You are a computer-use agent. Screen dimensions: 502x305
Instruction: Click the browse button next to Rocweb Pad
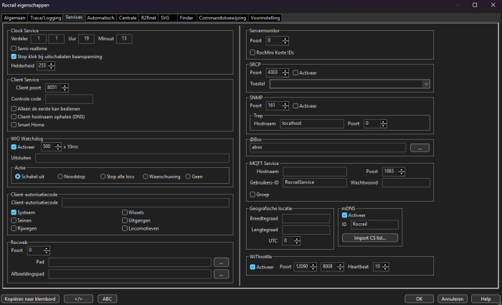[222, 262]
